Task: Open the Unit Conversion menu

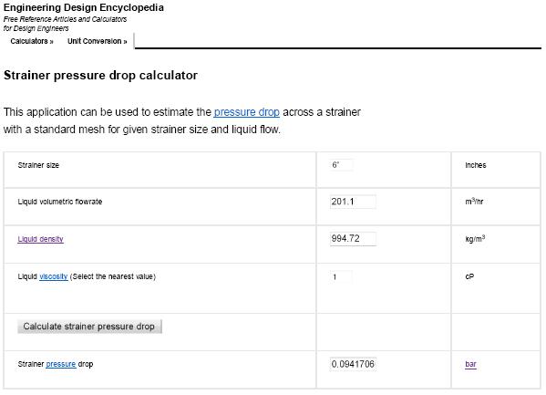Action: click(98, 41)
